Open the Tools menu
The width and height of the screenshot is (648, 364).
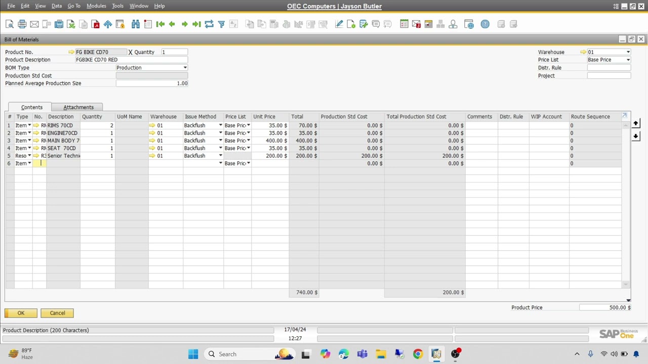[117, 6]
